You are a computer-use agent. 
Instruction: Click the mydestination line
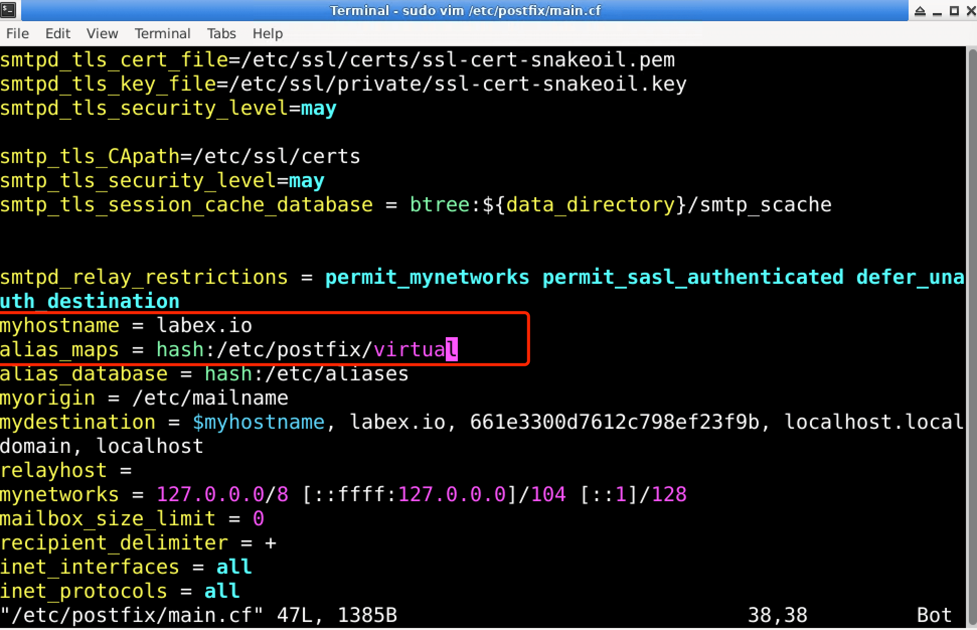pyautogui.click(x=78, y=422)
